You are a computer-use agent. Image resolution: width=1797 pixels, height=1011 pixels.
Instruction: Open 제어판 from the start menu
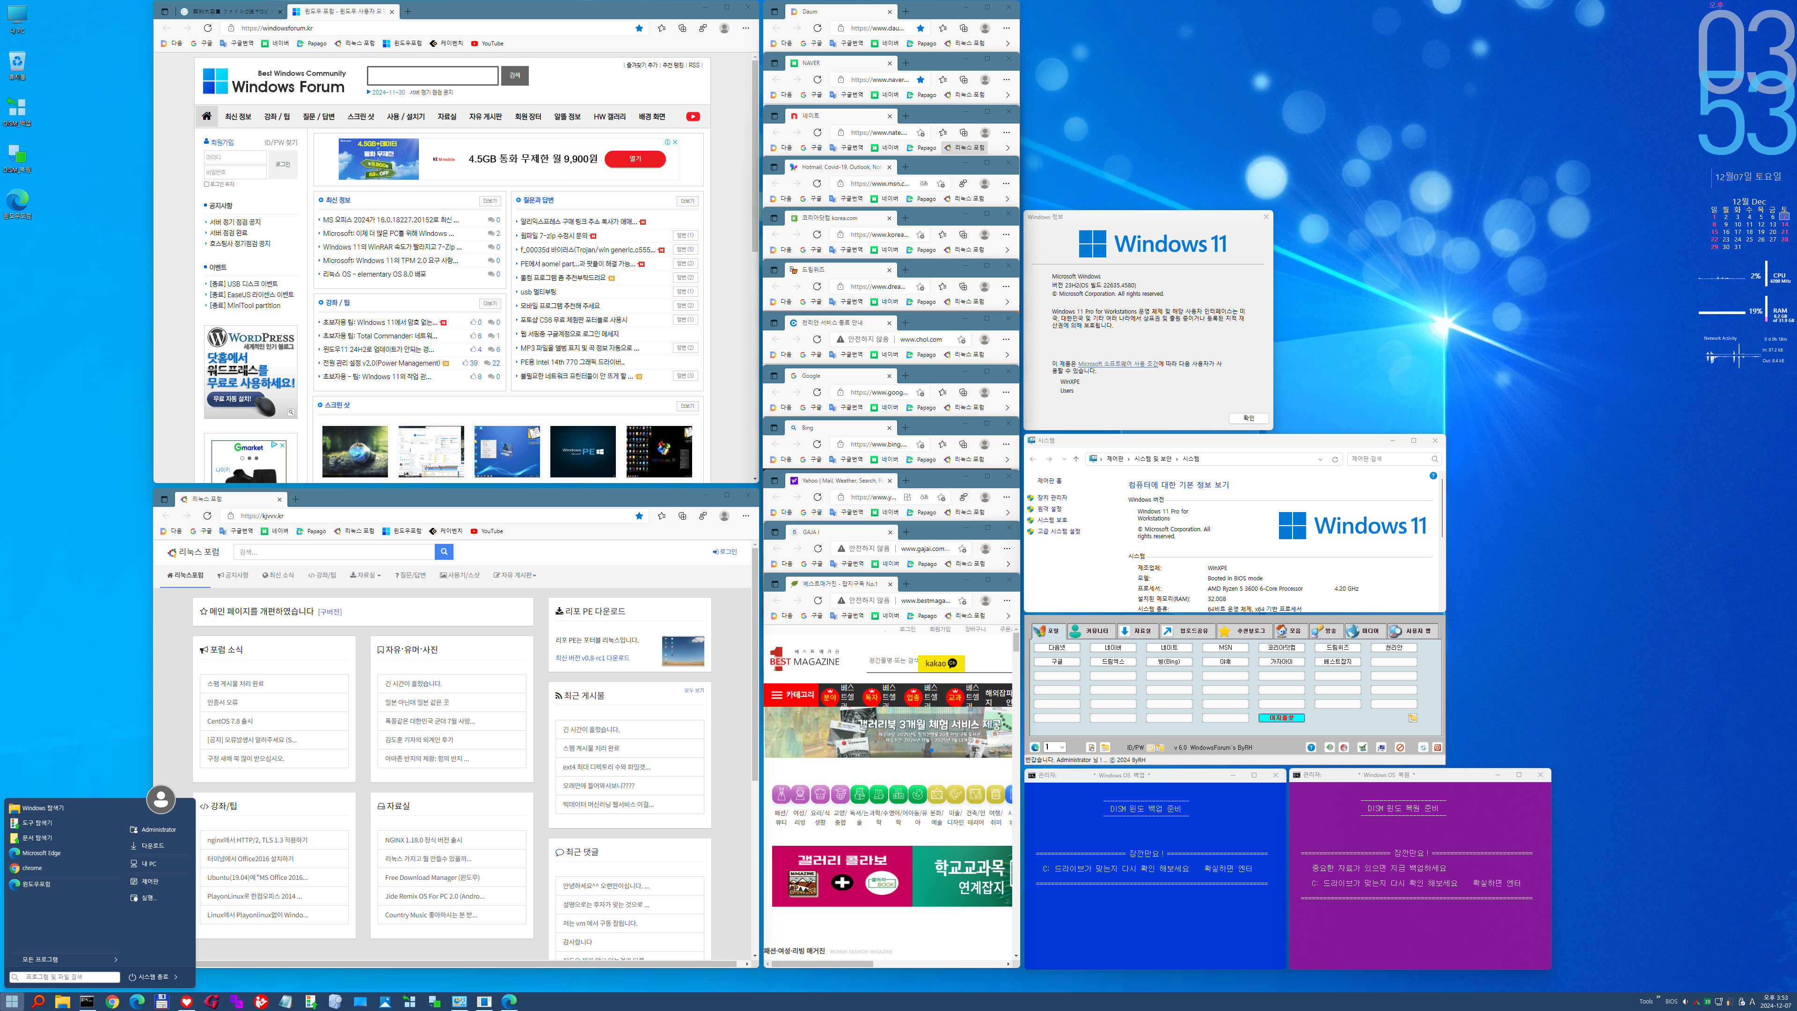[145, 881]
